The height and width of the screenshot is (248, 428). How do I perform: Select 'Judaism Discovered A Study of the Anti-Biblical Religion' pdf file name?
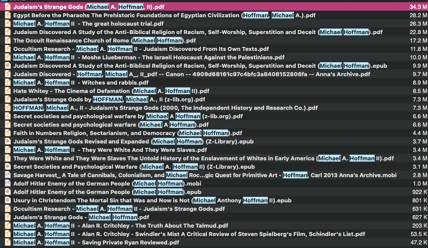pos(198,32)
